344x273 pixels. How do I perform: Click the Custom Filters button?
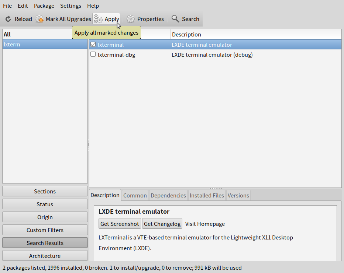point(45,230)
